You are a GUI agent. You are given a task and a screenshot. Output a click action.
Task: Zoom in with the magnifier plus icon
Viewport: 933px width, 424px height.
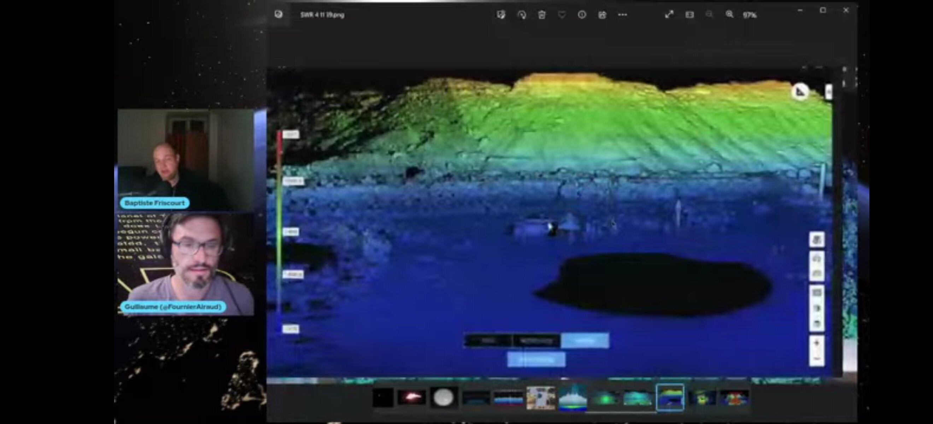729,14
